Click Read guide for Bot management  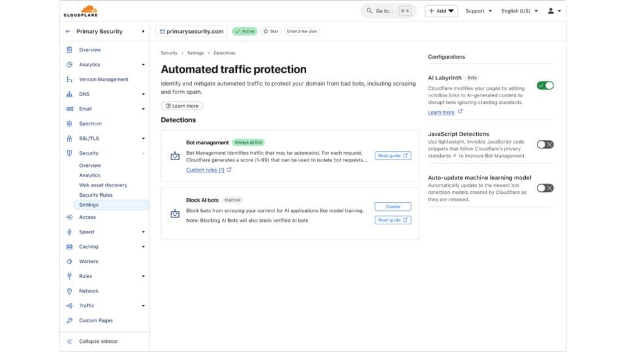[x=393, y=156]
